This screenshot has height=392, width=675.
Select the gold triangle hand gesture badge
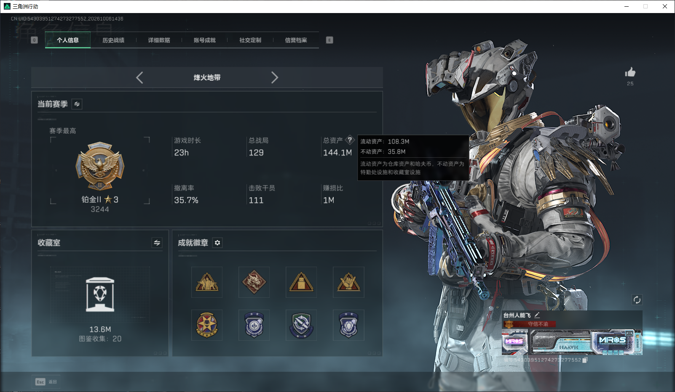pyautogui.click(x=348, y=282)
